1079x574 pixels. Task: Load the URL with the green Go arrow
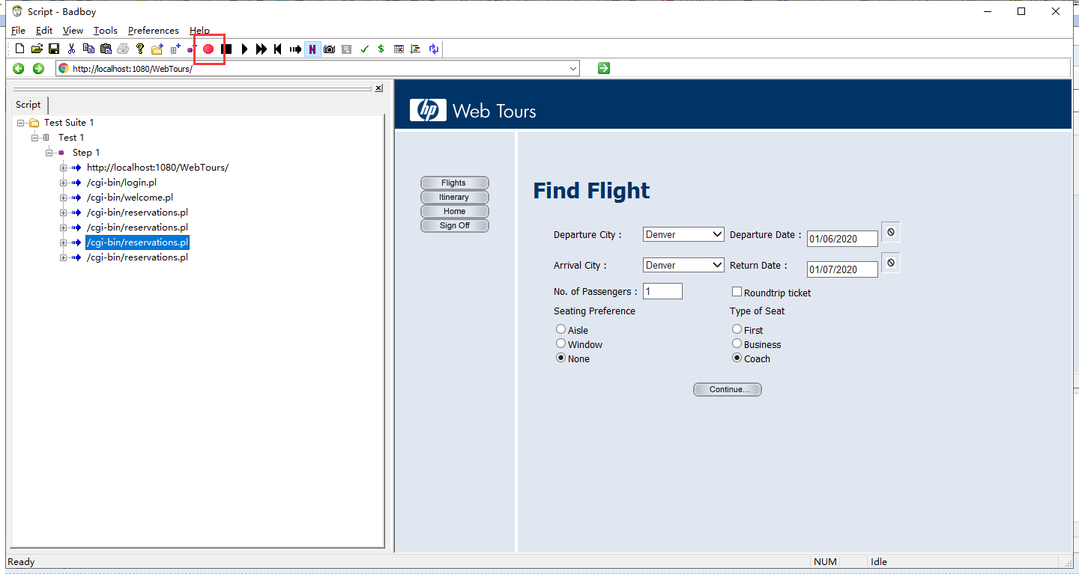(x=604, y=68)
